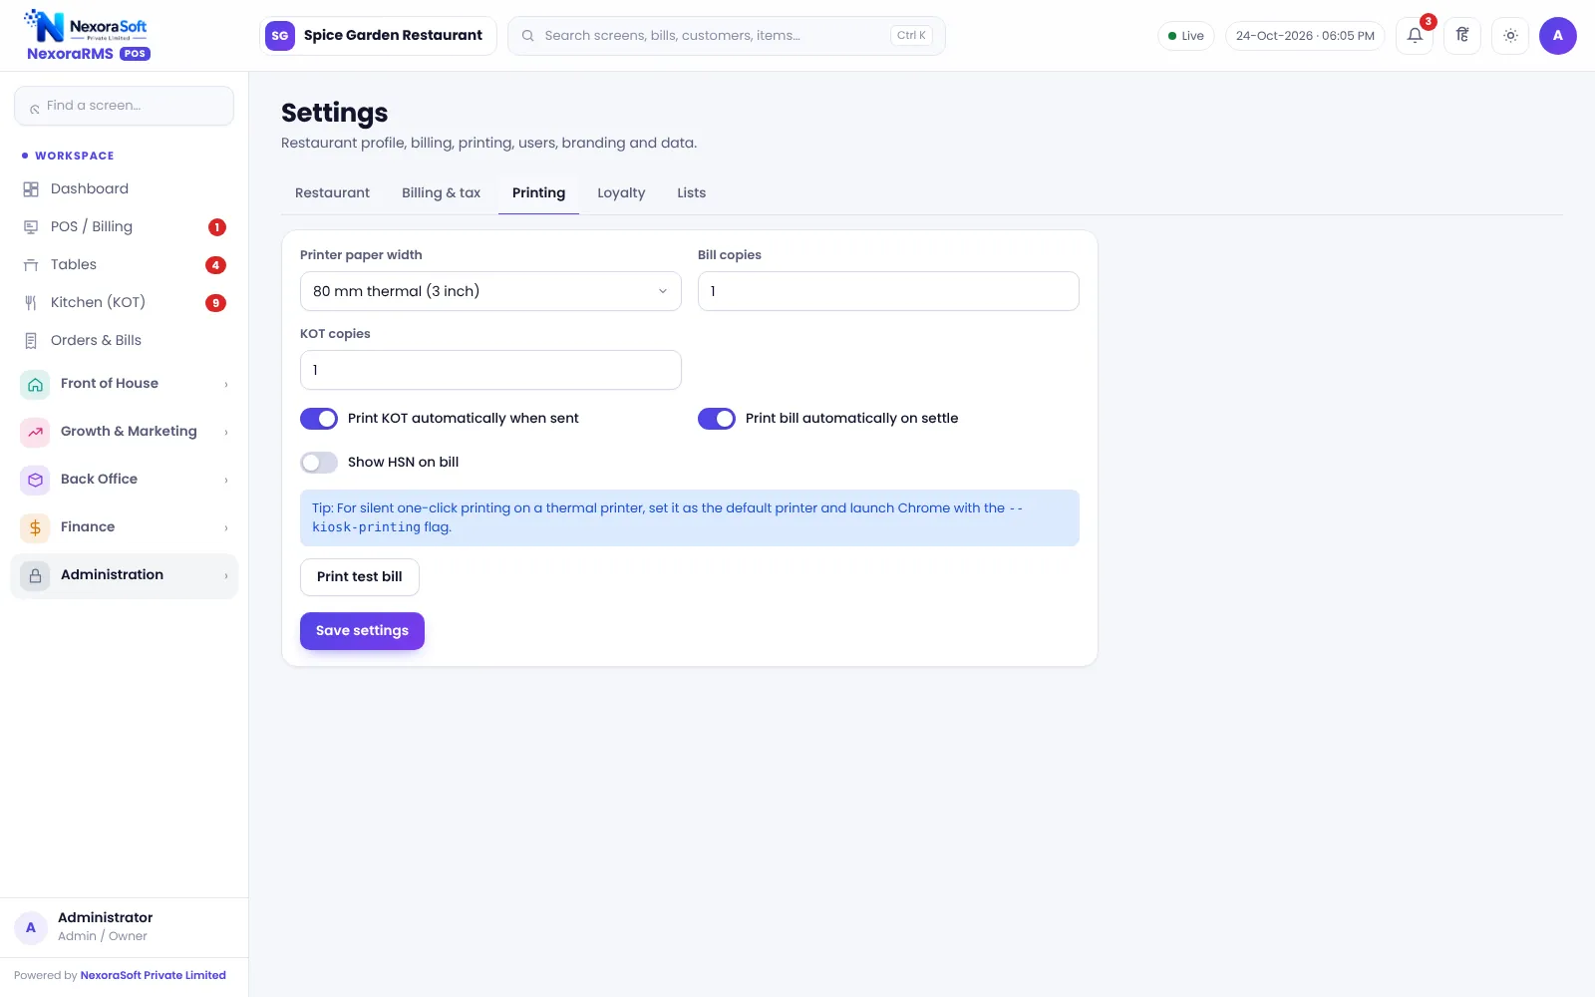Focus the Bill copies field
This screenshot has width=1595, height=997.
888,291
